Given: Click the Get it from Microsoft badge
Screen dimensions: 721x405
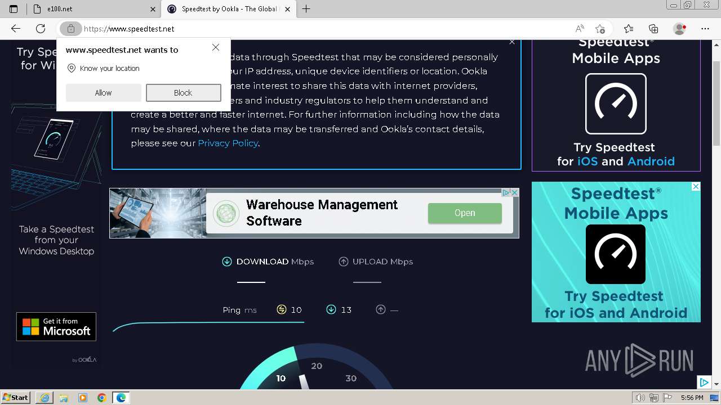Looking at the screenshot, I should click(x=56, y=326).
